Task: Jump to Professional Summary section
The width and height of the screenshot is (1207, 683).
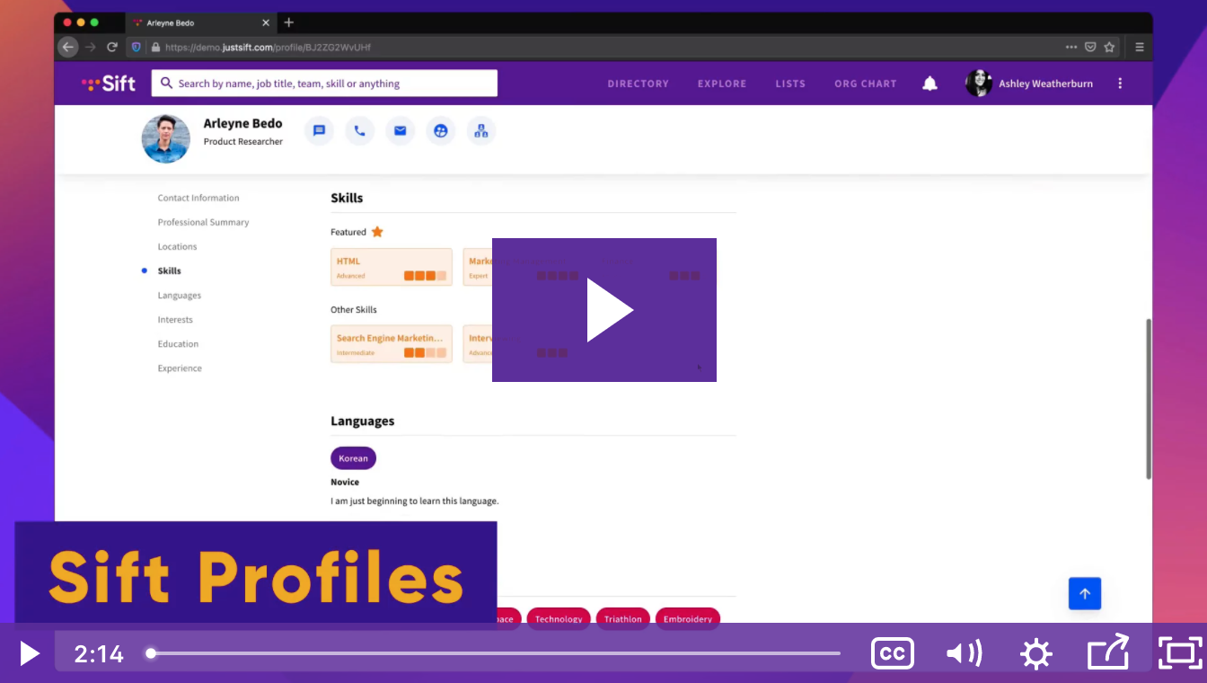Action: 204,222
